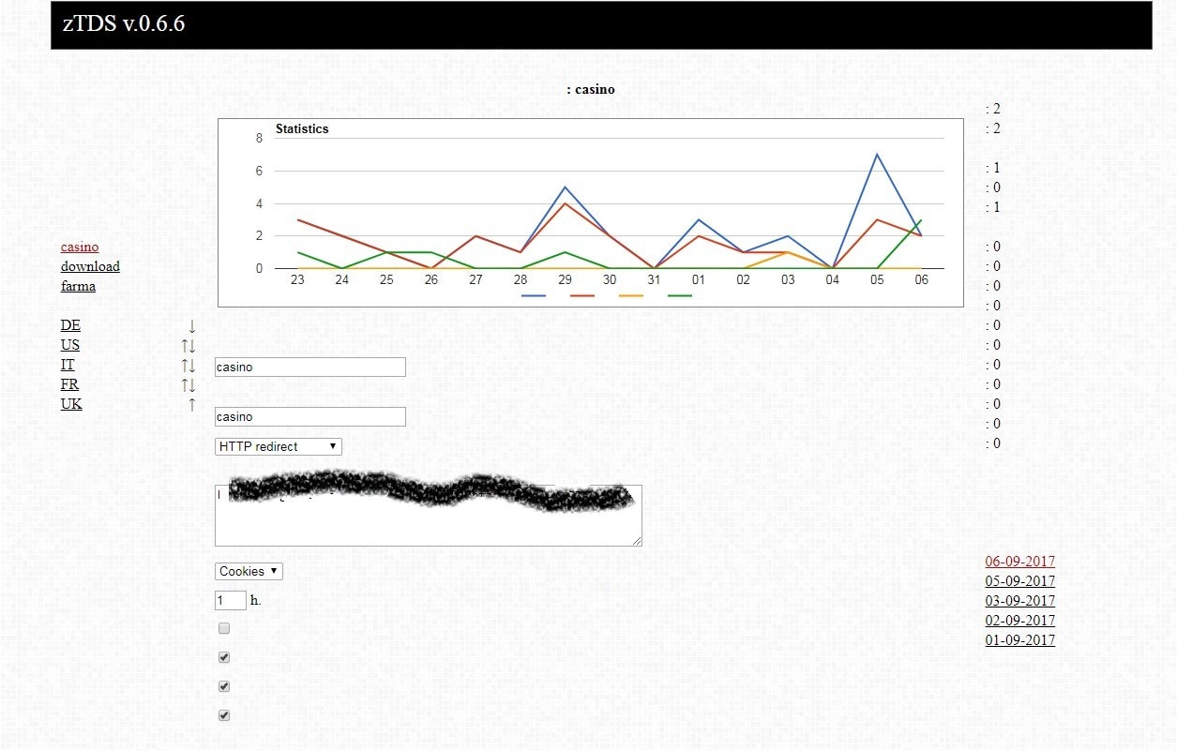Click the blue legend swatch under chart
This screenshot has height=750, width=1177.
pyautogui.click(x=534, y=295)
